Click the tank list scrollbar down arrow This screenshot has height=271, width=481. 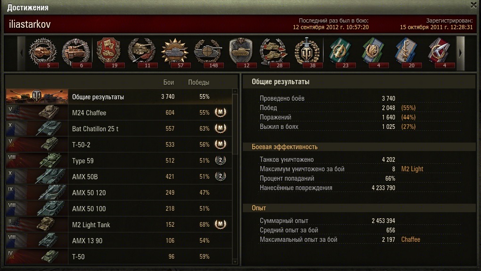click(x=235, y=262)
